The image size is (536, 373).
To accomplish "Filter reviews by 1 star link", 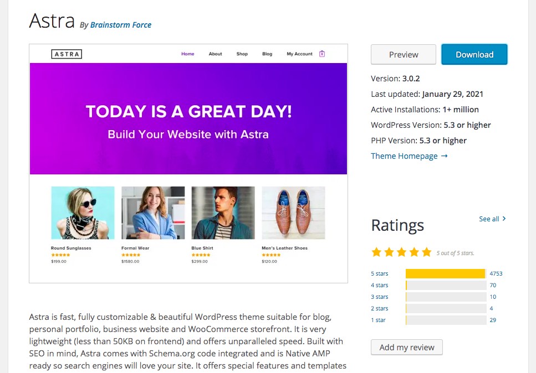I will pyautogui.click(x=378, y=320).
